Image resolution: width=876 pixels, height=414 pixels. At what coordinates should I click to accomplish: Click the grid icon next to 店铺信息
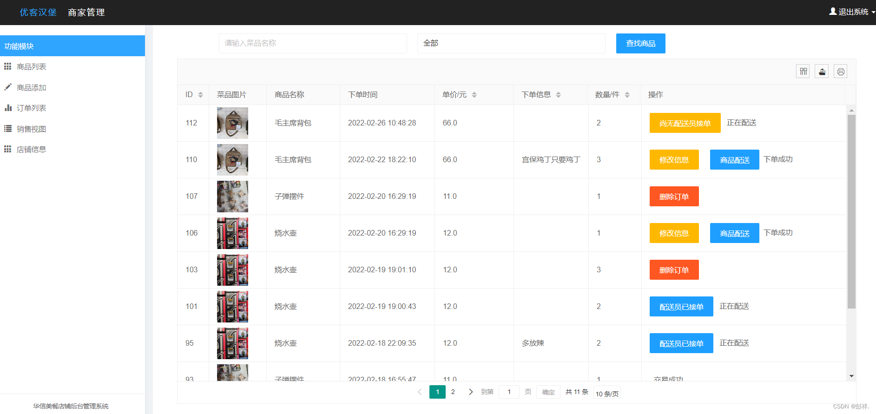point(8,149)
